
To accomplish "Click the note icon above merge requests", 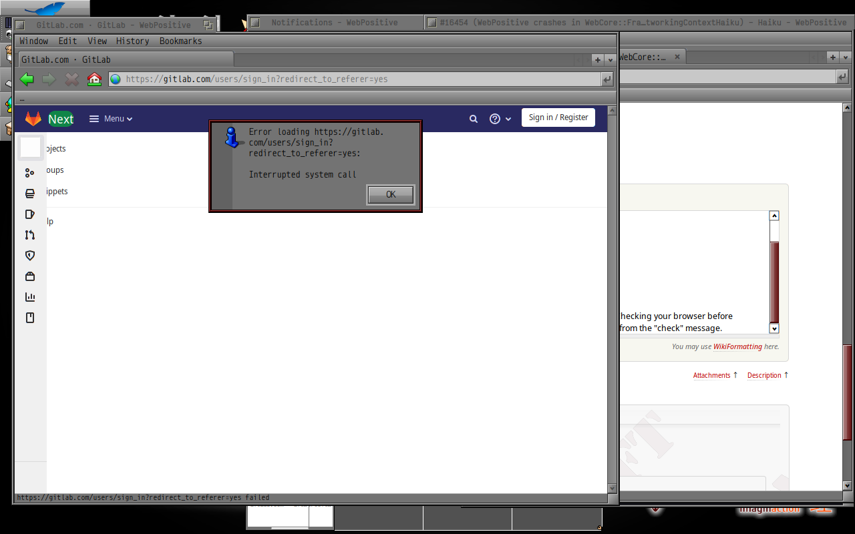I will pos(29,214).
